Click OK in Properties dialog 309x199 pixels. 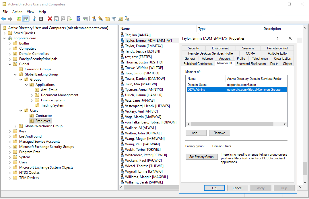214,188
